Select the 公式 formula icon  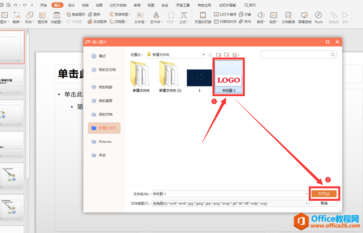(183, 17)
